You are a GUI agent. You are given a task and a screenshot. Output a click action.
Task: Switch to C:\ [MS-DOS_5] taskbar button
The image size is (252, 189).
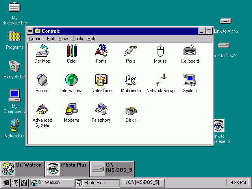[x=143, y=183]
